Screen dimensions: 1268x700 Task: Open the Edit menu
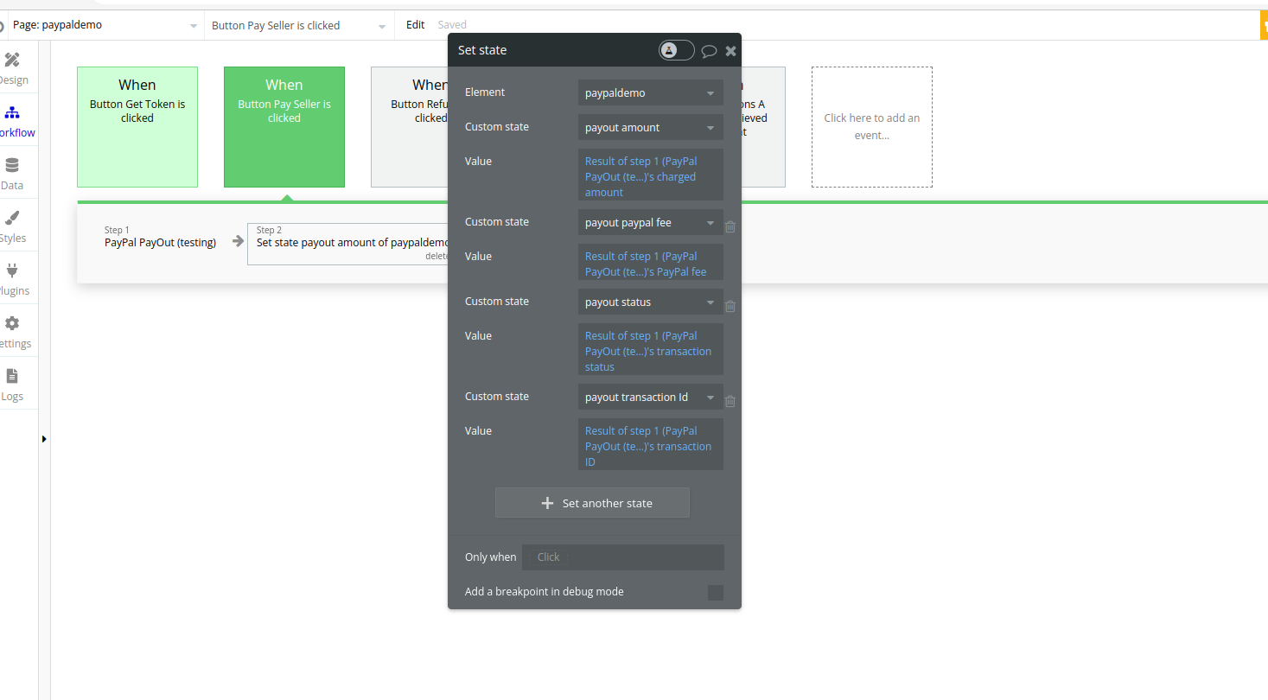[415, 25]
